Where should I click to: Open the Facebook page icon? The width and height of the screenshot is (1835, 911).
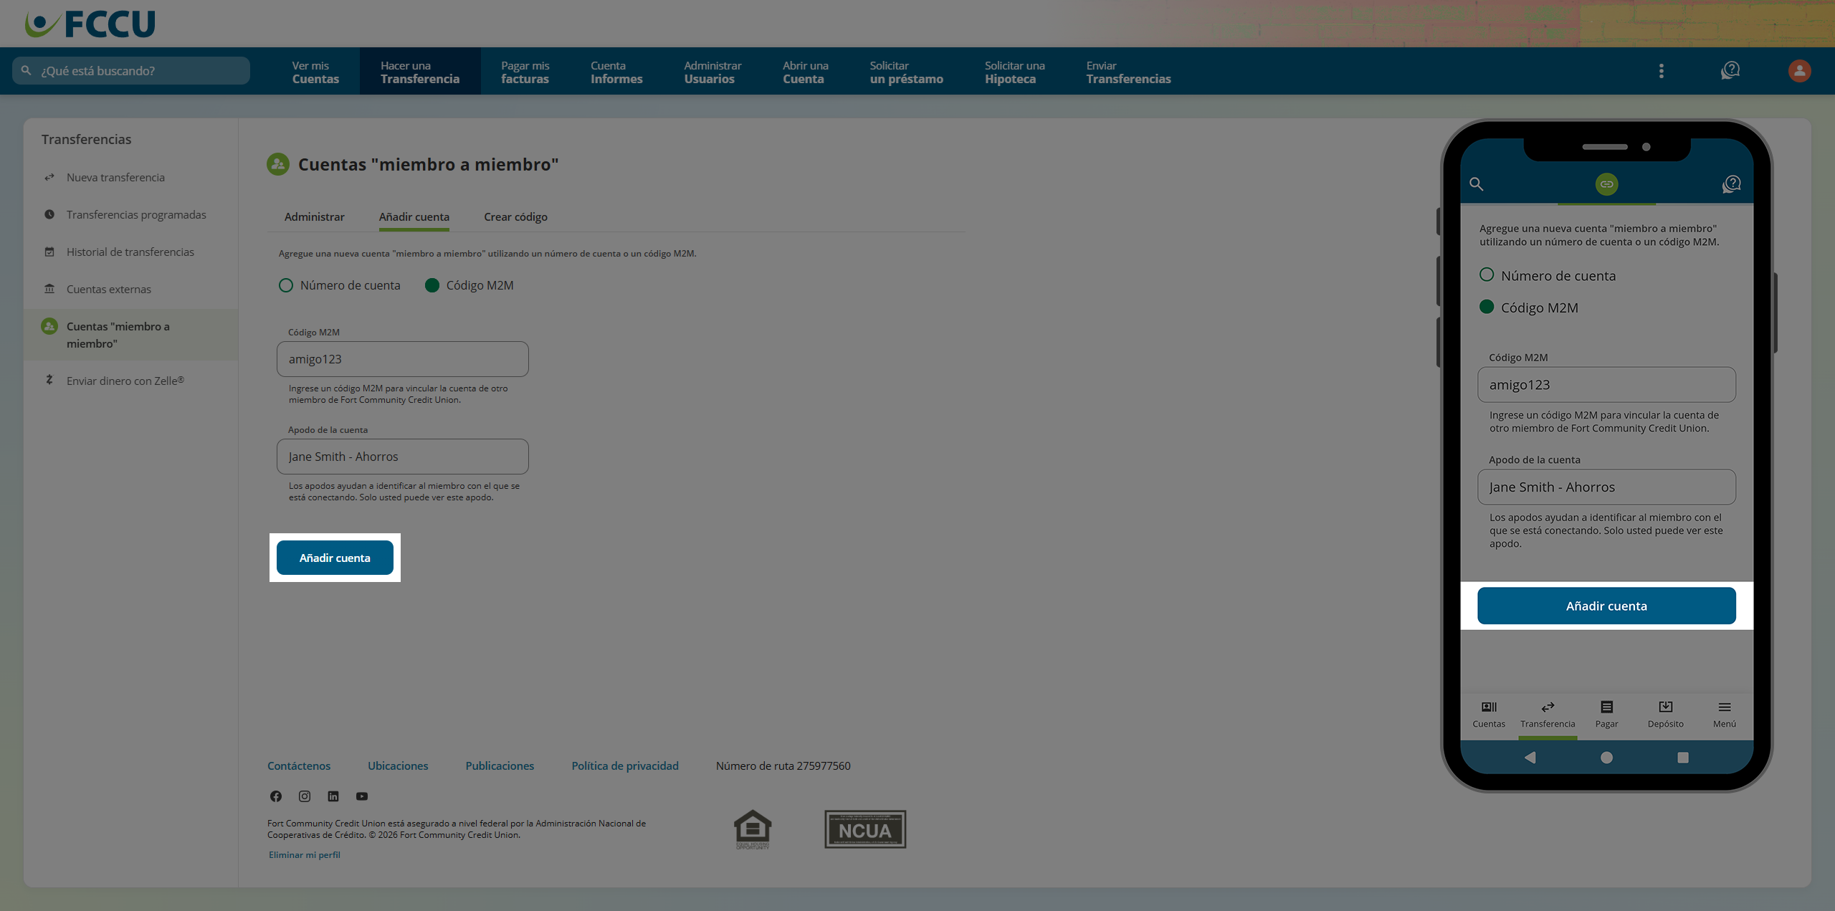[276, 796]
